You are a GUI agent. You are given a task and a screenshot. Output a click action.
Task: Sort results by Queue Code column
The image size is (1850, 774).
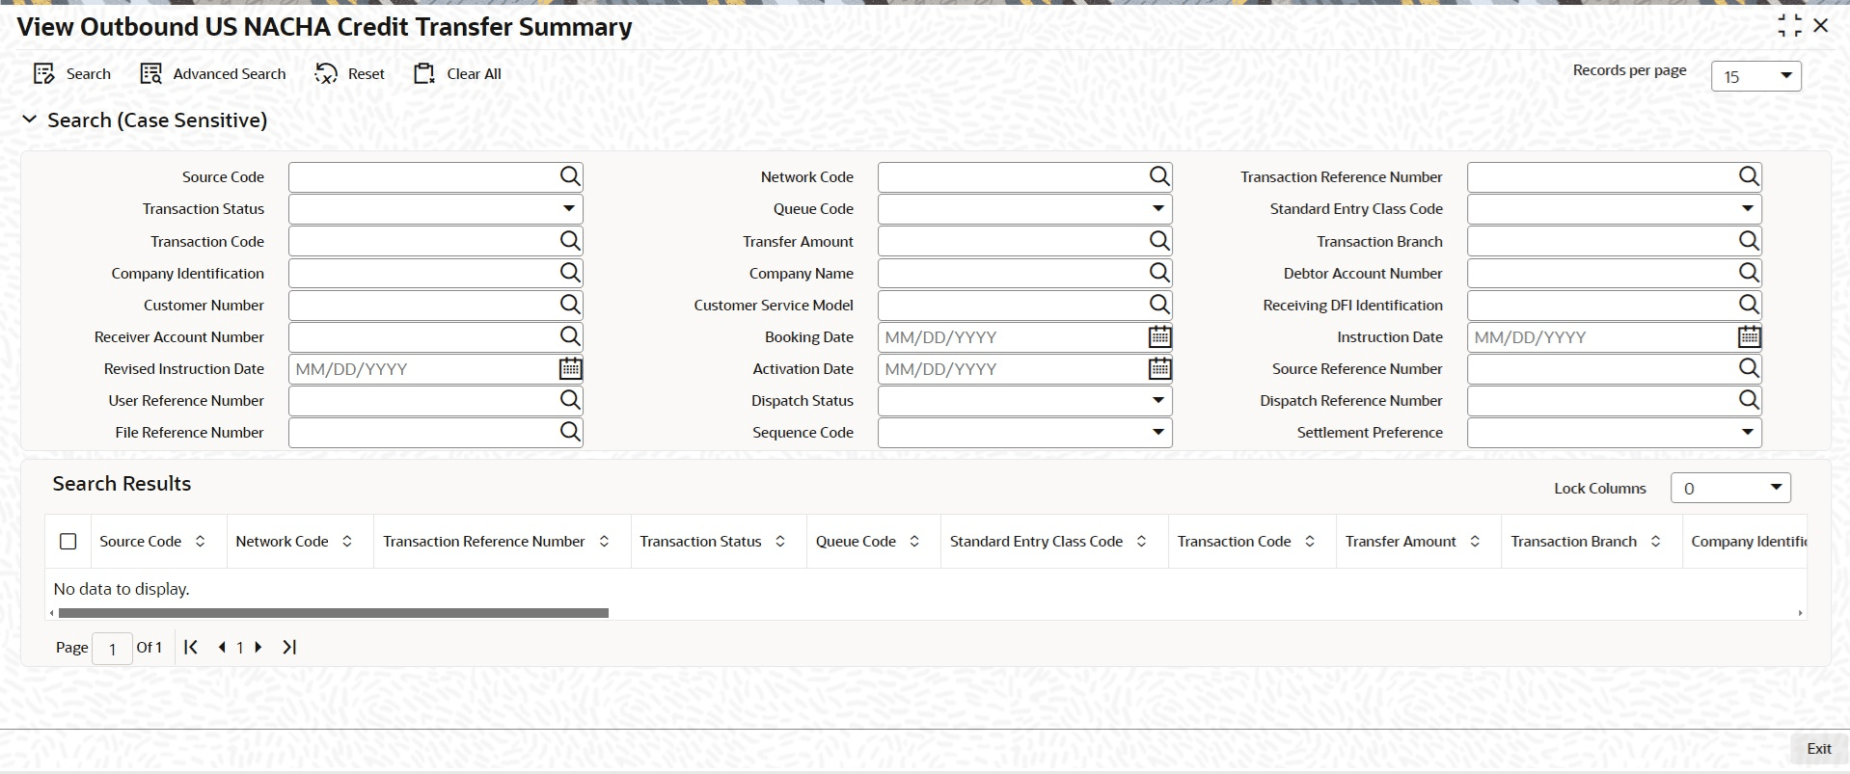(x=914, y=542)
